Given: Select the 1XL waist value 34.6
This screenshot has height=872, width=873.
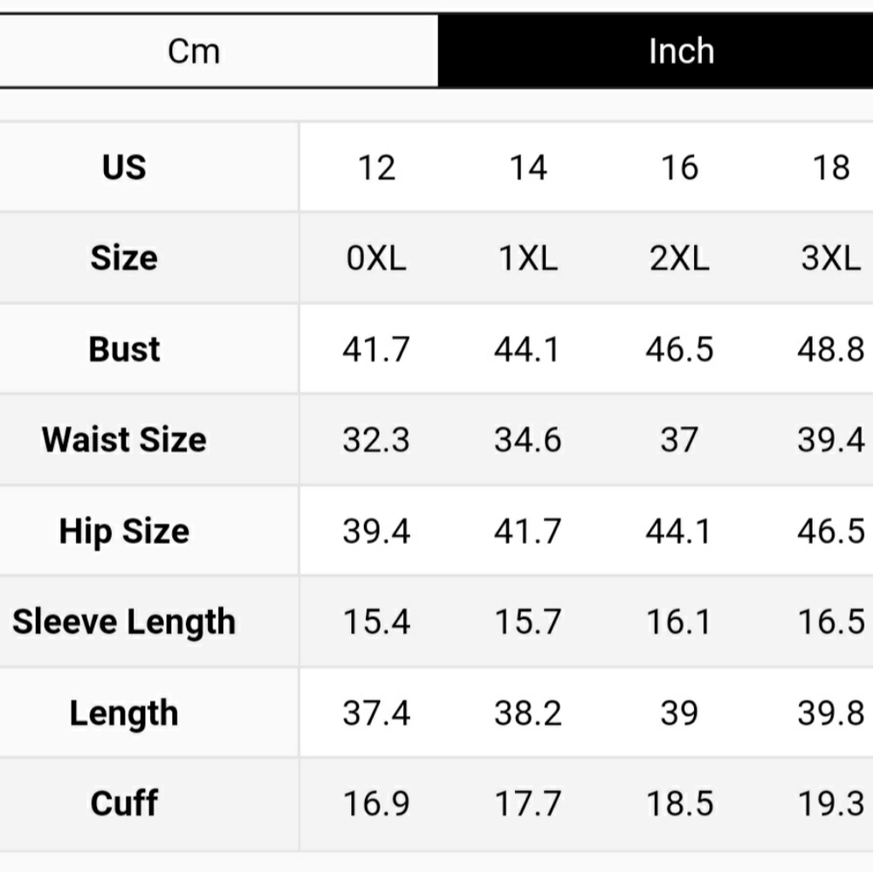Looking at the screenshot, I should [x=527, y=440].
